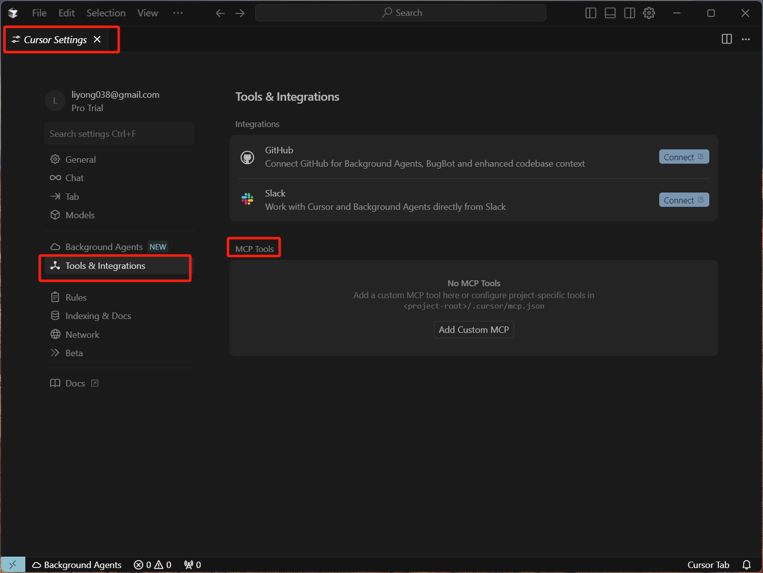Focus the Search settings field
The image size is (763, 573).
click(119, 134)
